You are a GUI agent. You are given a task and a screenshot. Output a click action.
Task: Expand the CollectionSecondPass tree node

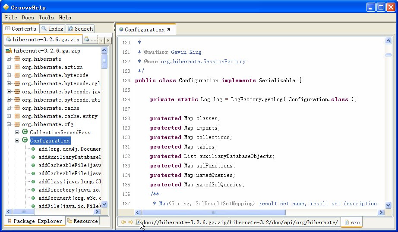coord(17,133)
